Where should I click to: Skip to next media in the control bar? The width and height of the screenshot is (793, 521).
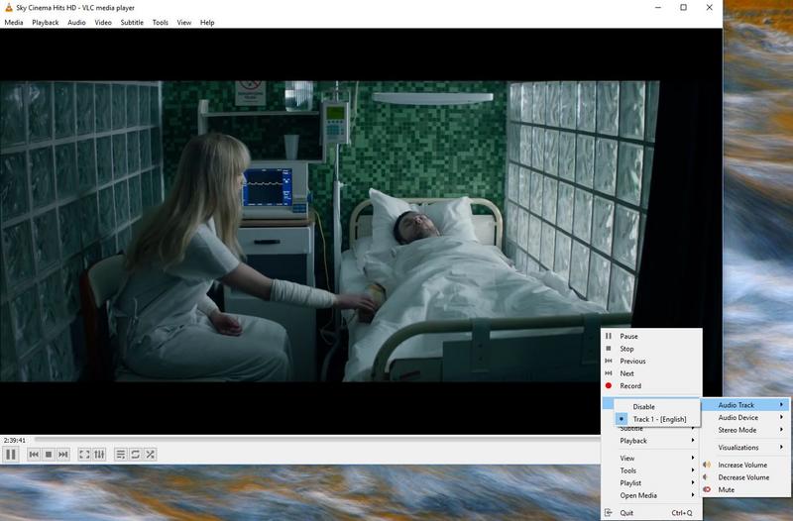[63, 455]
